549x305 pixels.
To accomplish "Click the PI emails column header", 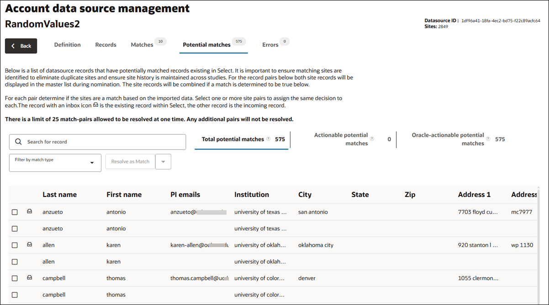I will tap(185, 195).
